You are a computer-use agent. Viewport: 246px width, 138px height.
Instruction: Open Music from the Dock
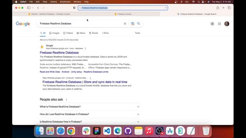click(149, 131)
